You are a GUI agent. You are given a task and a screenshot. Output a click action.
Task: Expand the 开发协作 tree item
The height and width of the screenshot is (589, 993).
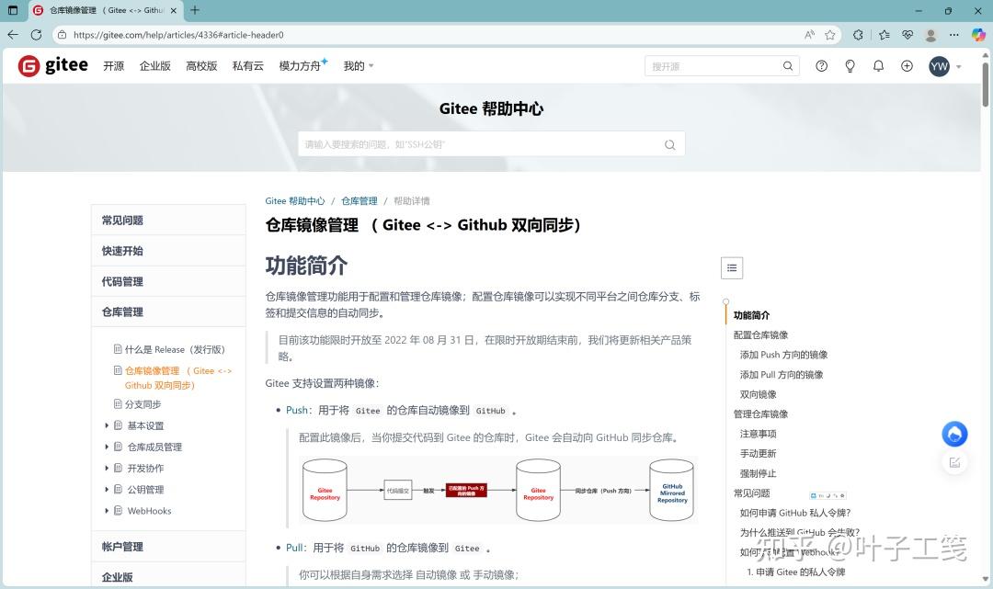(x=107, y=468)
